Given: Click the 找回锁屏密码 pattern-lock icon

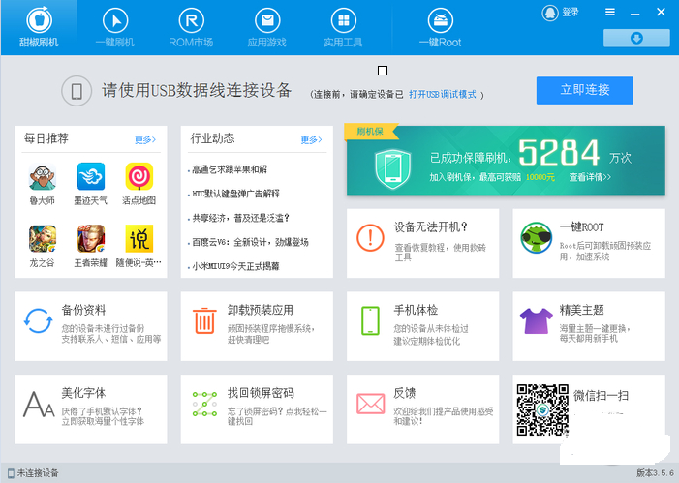Looking at the screenshot, I should point(204,405).
